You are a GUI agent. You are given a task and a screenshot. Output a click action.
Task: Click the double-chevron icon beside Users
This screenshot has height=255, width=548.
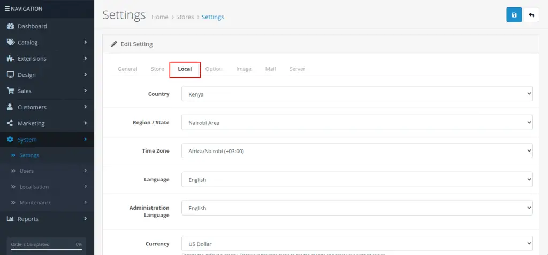[13, 171]
